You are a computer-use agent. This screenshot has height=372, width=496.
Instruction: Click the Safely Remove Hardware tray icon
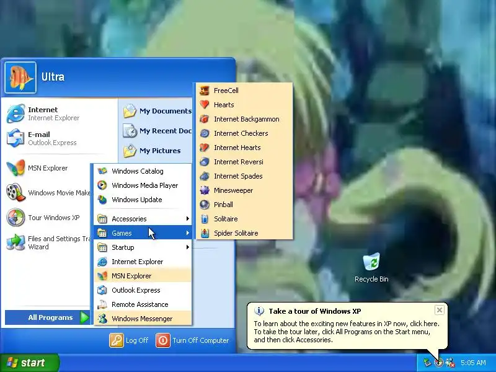pyautogui.click(x=427, y=363)
